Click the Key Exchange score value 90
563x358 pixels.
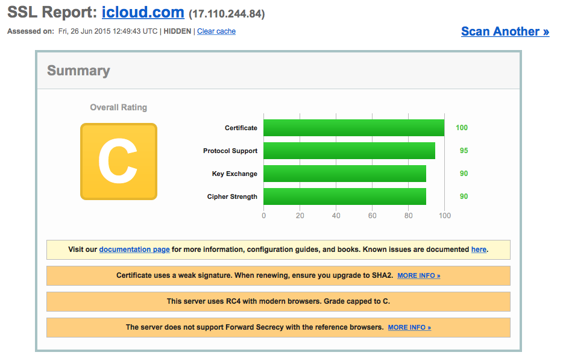click(464, 174)
